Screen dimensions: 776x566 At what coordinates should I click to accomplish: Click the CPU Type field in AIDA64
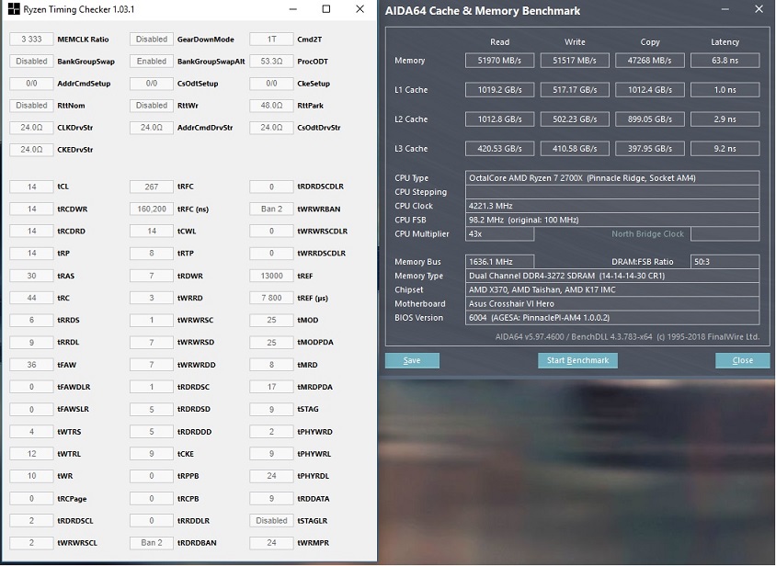(612, 177)
